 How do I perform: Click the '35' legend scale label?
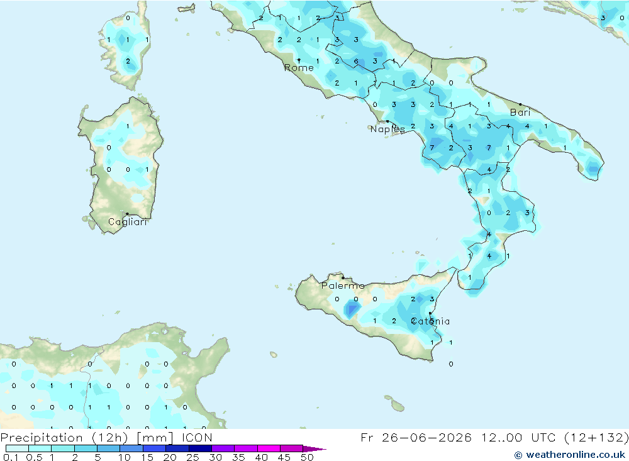pos(238,457)
